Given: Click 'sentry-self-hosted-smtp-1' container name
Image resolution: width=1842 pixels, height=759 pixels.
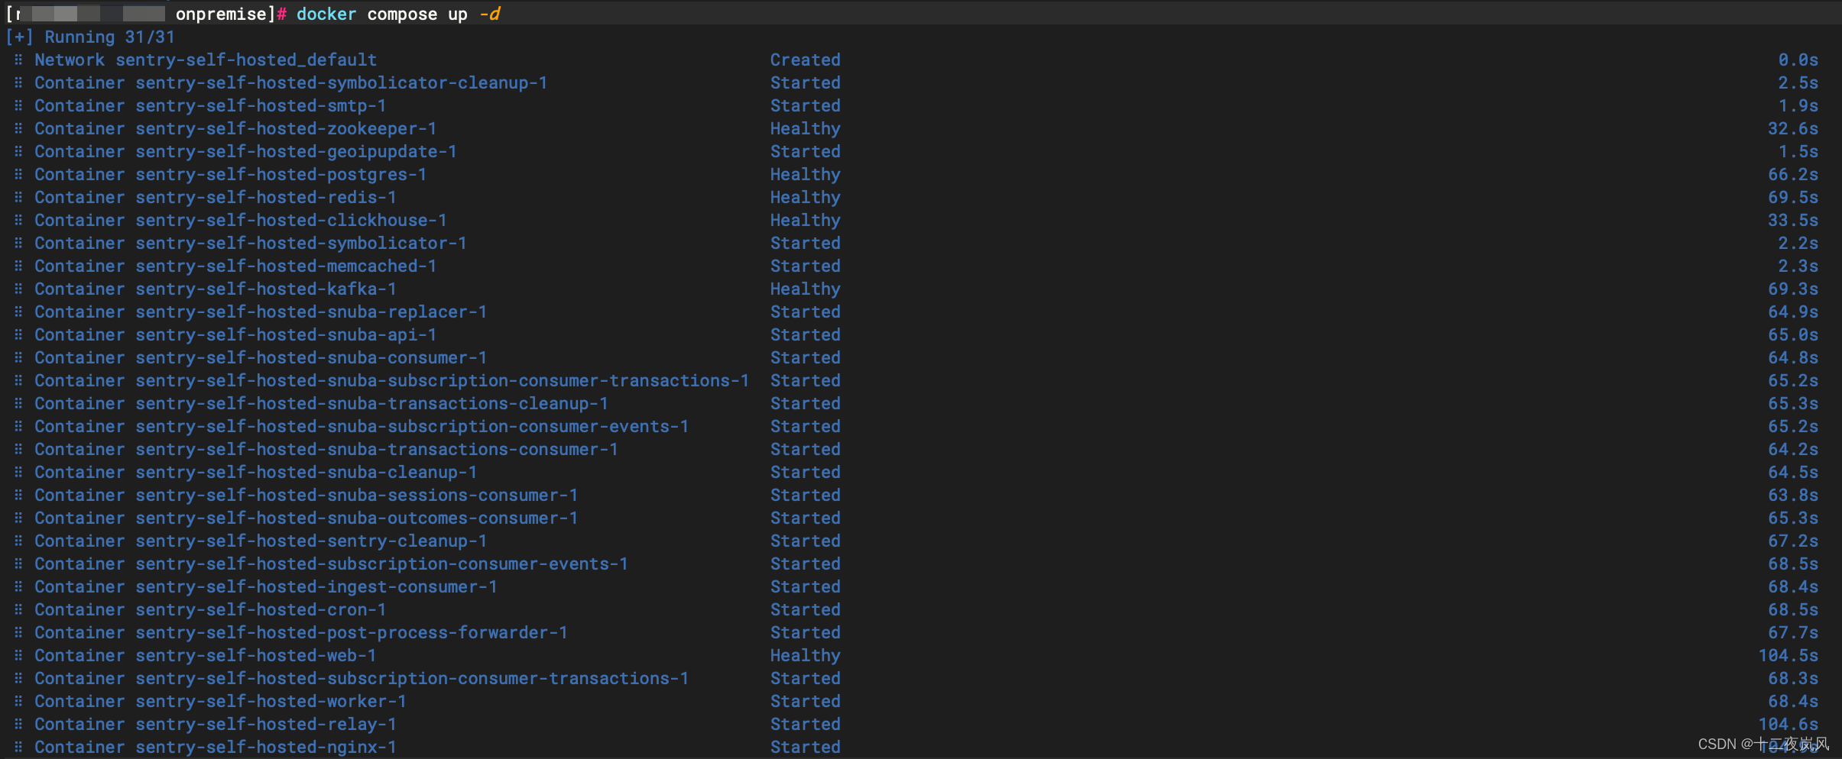Looking at the screenshot, I should point(261,105).
